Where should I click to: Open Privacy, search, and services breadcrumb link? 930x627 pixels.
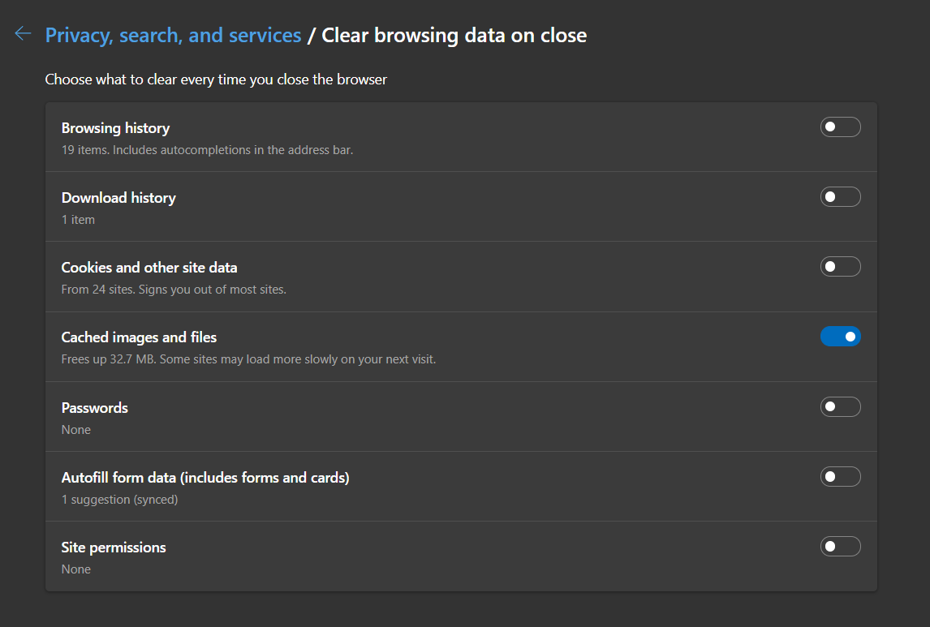pos(173,35)
